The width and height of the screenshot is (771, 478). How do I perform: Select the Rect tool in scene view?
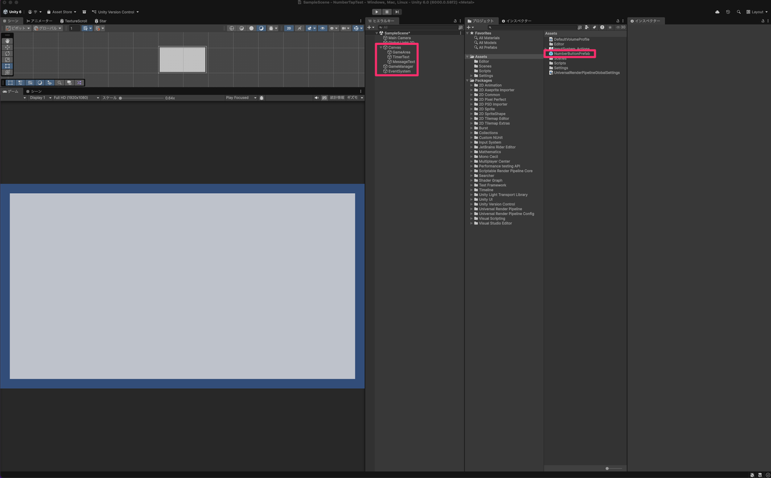click(8, 66)
